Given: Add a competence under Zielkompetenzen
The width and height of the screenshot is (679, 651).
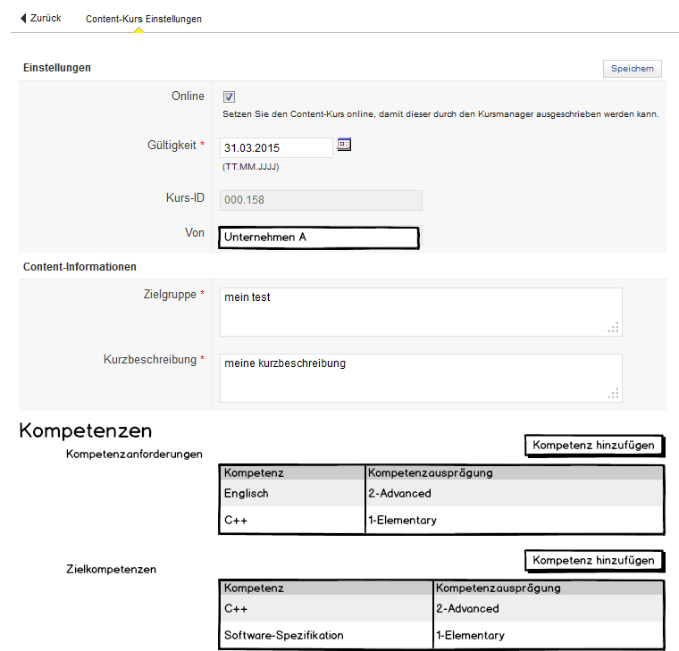Looking at the screenshot, I should tap(593, 561).
